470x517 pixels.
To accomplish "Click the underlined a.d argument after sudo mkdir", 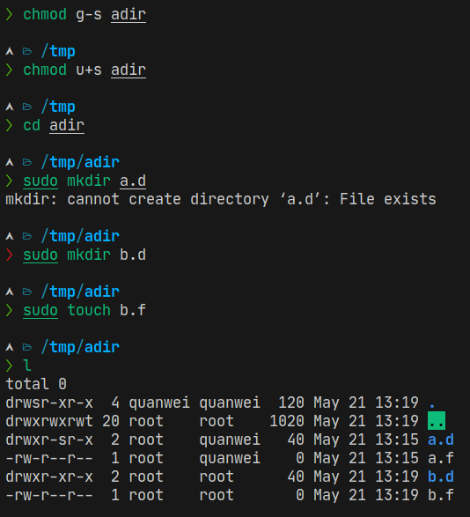I will (x=133, y=181).
